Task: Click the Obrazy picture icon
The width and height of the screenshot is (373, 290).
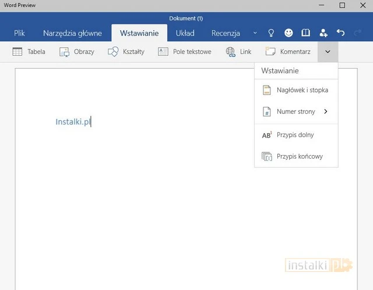Action: (x=64, y=52)
